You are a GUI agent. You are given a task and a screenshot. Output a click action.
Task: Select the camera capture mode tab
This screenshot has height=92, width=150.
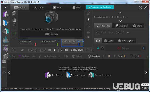pos(98,41)
